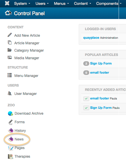Open the Components menu in top bar
126x164 pixels.
(x=109, y=4)
